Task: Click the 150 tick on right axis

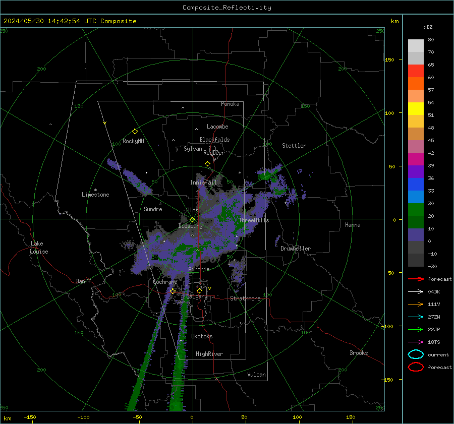Action: tap(390, 59)
